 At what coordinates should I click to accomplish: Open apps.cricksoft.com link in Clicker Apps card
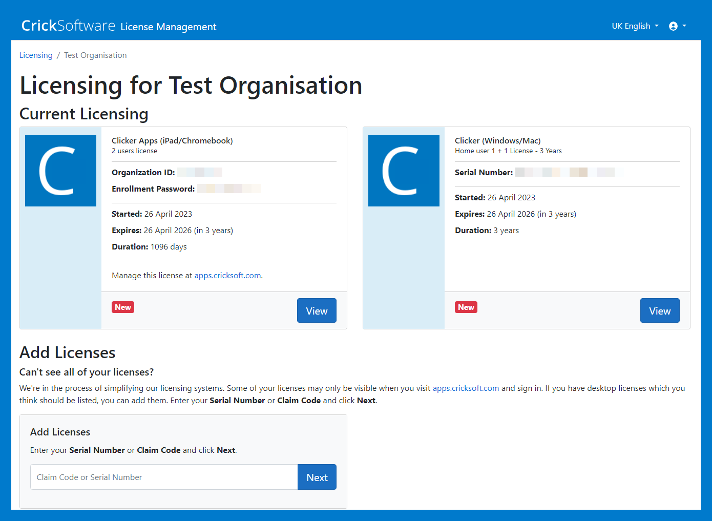point(227,276)
